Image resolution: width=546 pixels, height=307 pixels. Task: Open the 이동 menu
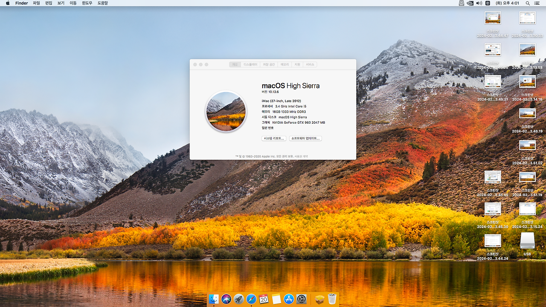[73, 3]
